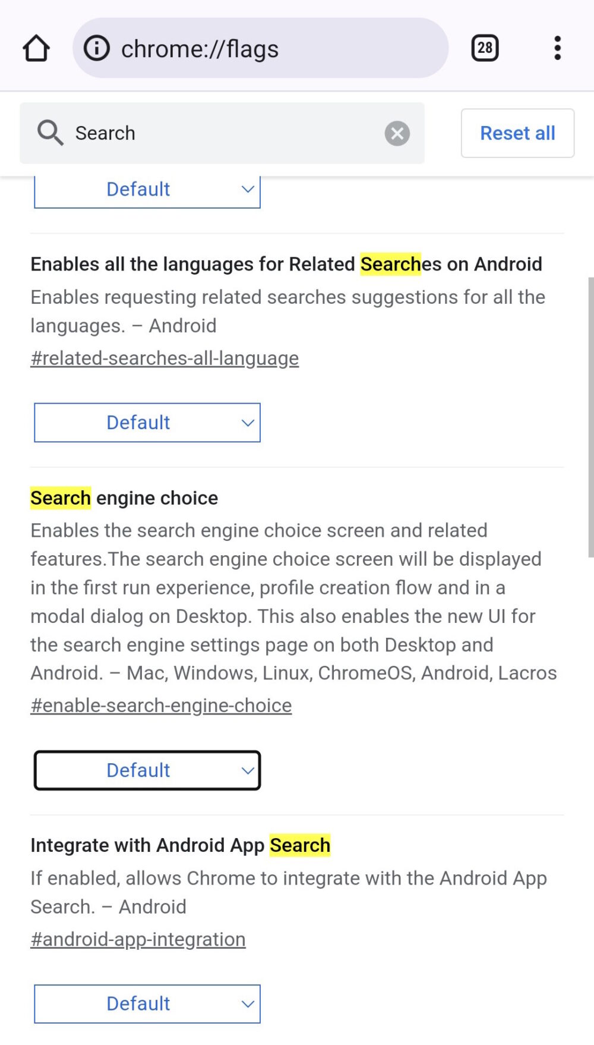
Task: Expand the topmost Default dropdown
Action: [147, 189]
